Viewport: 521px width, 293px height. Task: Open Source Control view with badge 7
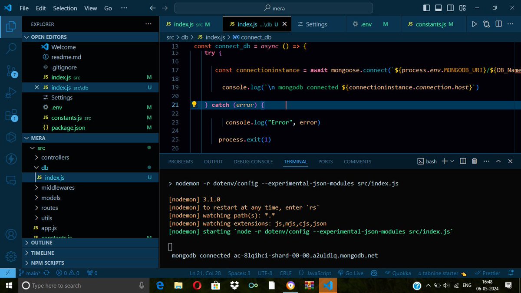11,70
